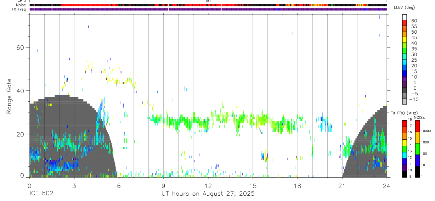Click NOISE legend value '1000'

[x=425, y=142]
